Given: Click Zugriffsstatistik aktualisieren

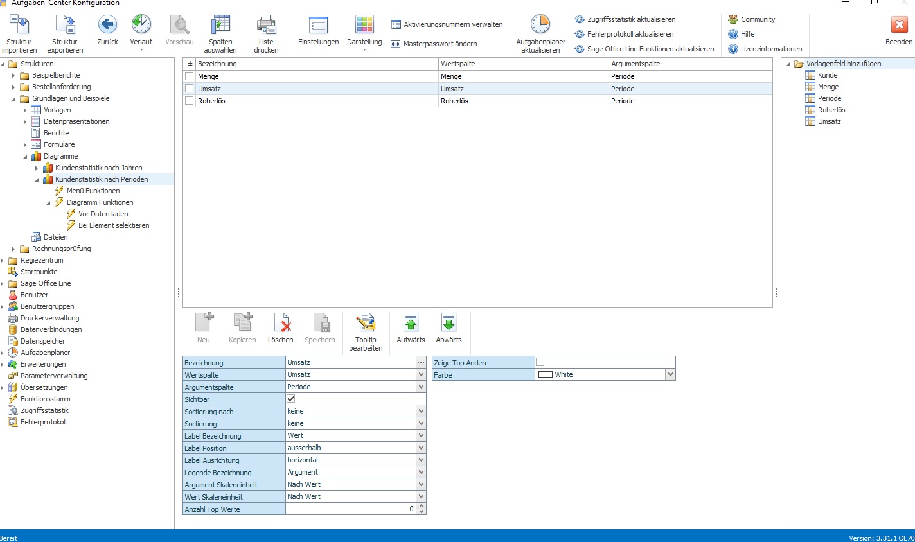Looking at the screenshot, I should click(625, 19).
